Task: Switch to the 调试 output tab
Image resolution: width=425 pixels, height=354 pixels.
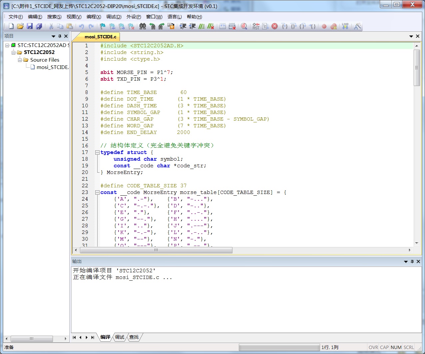Action: tap(120, 337)
